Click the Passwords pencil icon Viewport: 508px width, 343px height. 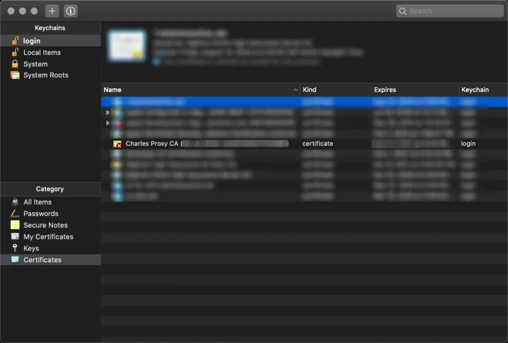coord(15,213)
